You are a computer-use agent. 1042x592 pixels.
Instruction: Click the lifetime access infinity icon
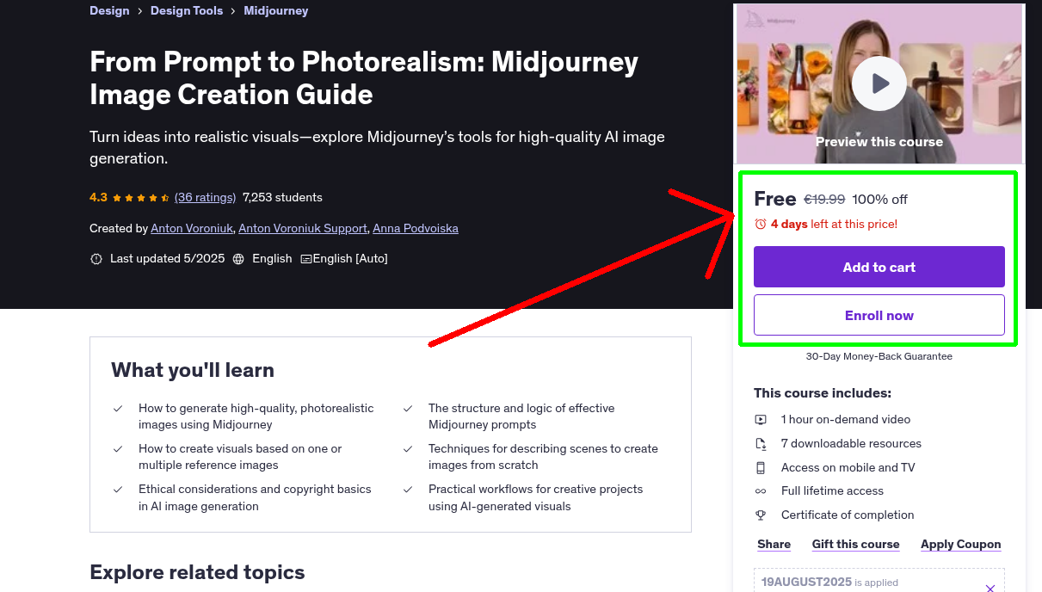point(761,491)
